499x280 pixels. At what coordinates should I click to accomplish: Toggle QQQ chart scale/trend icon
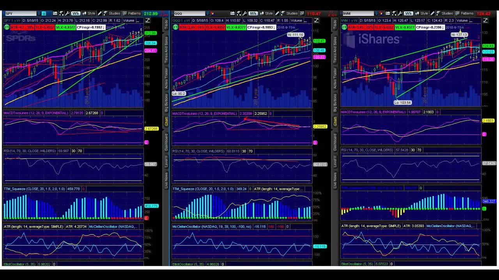[x=316, y=20]
